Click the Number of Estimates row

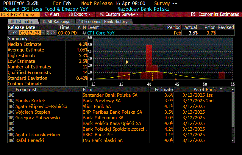(x=48, y=67)
